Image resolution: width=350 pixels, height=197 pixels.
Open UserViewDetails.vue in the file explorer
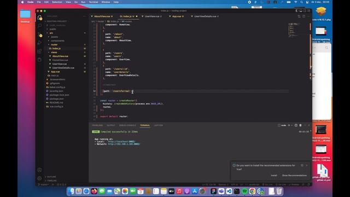pos(63,68)
